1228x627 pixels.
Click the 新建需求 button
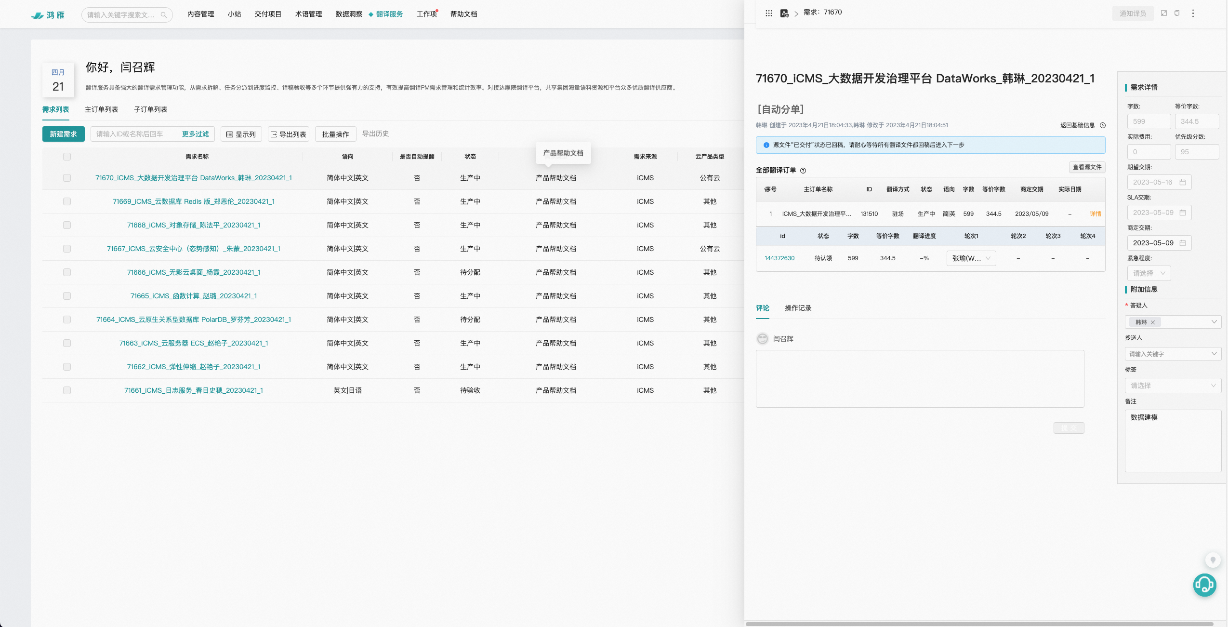[x=63, y=134]
